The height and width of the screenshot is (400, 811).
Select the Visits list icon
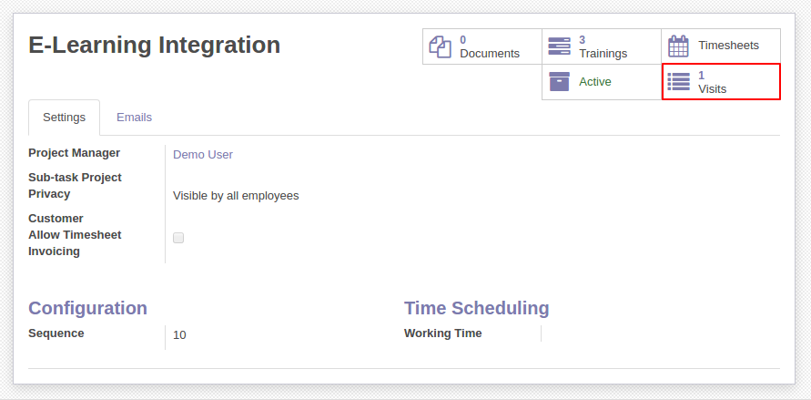(679, 82)
